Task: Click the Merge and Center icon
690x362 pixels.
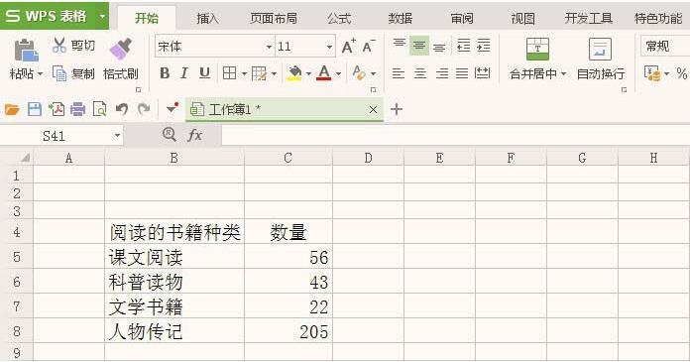Action: pyautogui.click(x=537, y=49)
